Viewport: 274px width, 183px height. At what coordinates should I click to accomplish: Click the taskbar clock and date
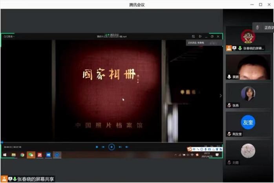click(207, 155)
